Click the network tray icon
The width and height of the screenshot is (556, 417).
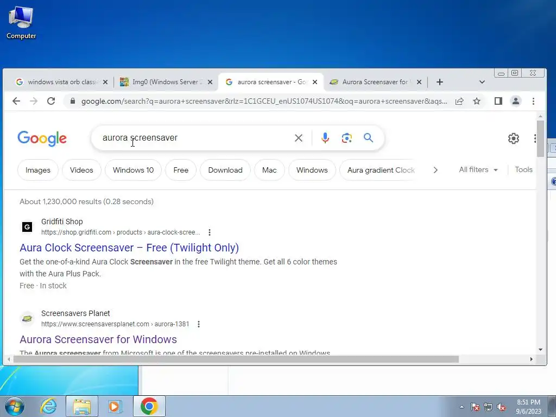tap(488, 407)
